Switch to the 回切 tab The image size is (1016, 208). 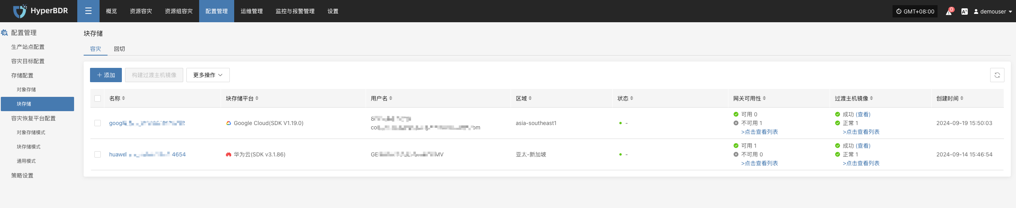click(x=119, y=49)
